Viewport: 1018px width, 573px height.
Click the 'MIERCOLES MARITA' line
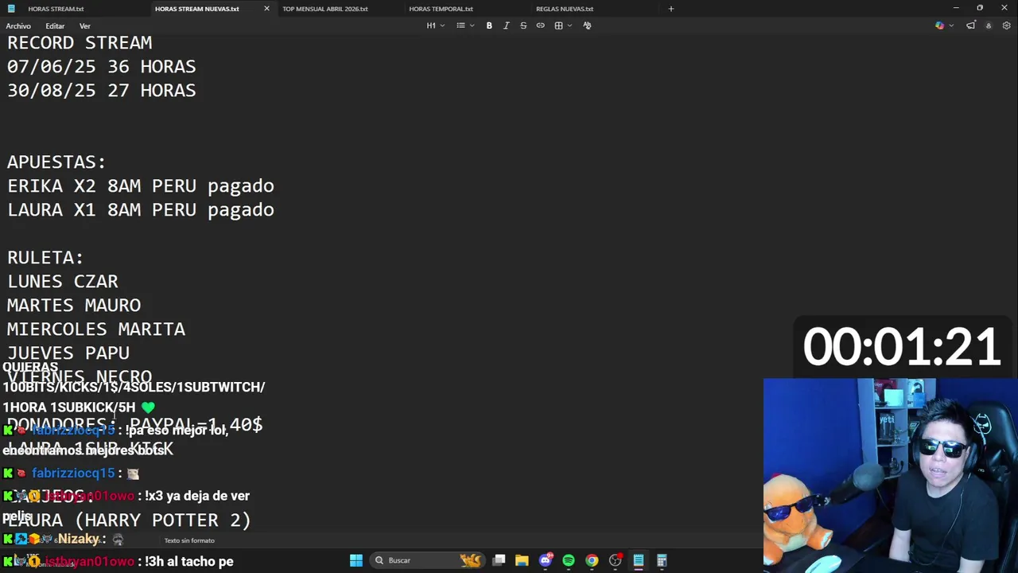[96, 329]
